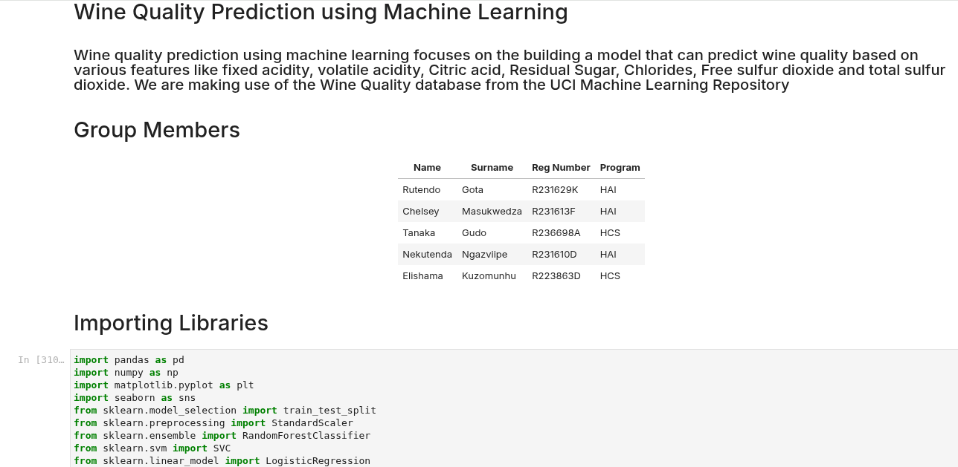958x467 pixels.
Task: Click the Group Members heading
Action: coord(157,130)
